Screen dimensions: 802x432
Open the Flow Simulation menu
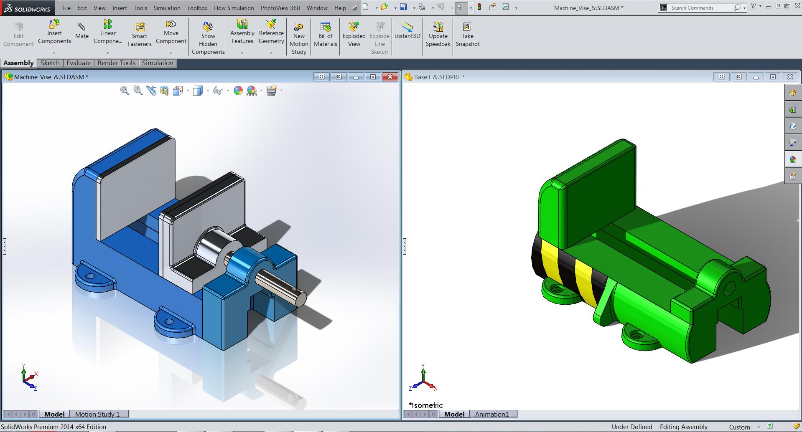[x=234, y=8]
